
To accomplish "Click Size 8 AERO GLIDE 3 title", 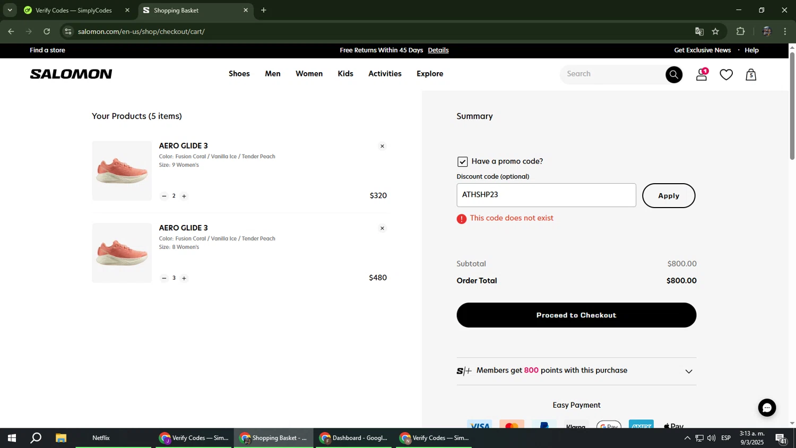I will pos(184,228).
